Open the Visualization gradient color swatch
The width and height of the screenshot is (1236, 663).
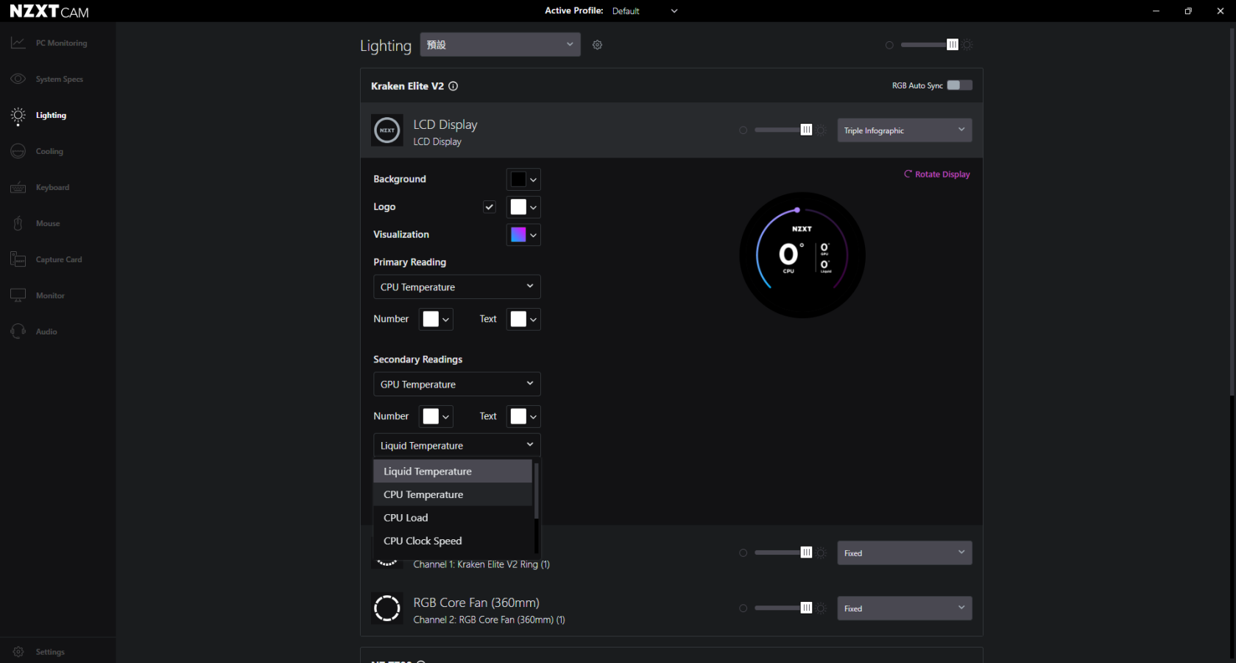(x=523, y=235)
